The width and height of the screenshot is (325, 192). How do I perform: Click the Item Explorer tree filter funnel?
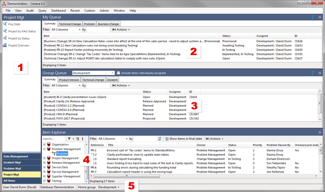click(69, 139)
